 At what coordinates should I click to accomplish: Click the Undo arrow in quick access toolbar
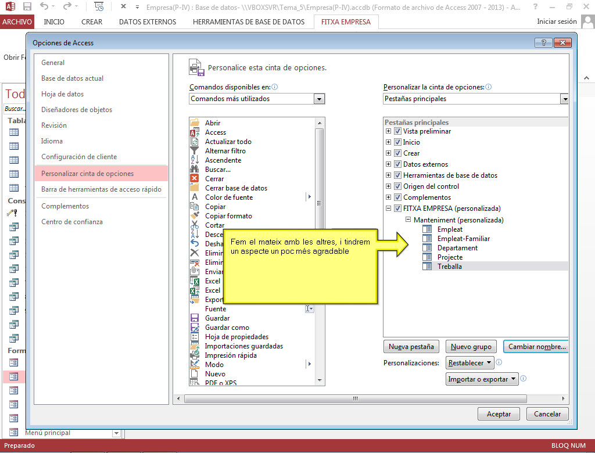[44, 6]
